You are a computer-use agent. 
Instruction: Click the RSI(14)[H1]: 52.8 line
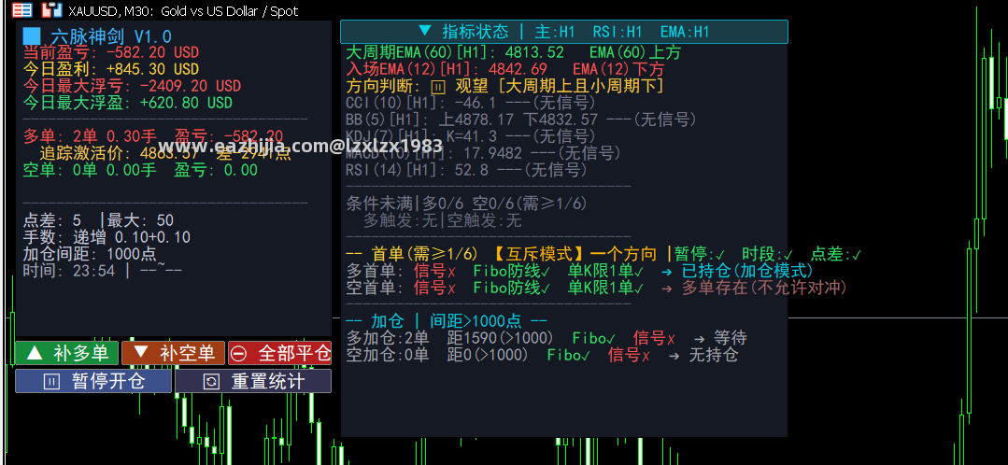tap(467, 170)
